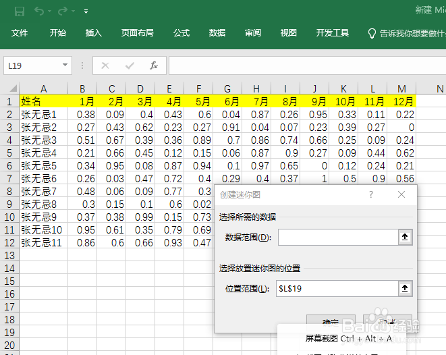Select row 13 header
446x355 pixels.
[9, 255]
